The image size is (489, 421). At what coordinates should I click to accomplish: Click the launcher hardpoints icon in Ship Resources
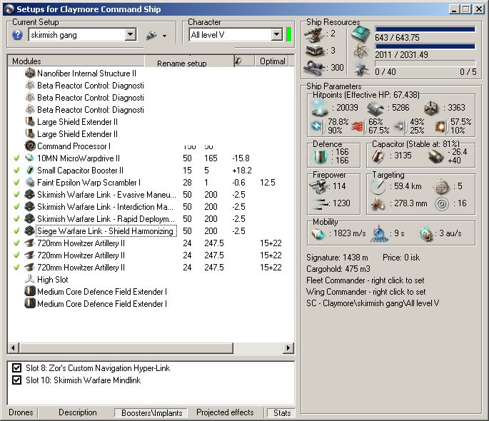pos(314,51)
